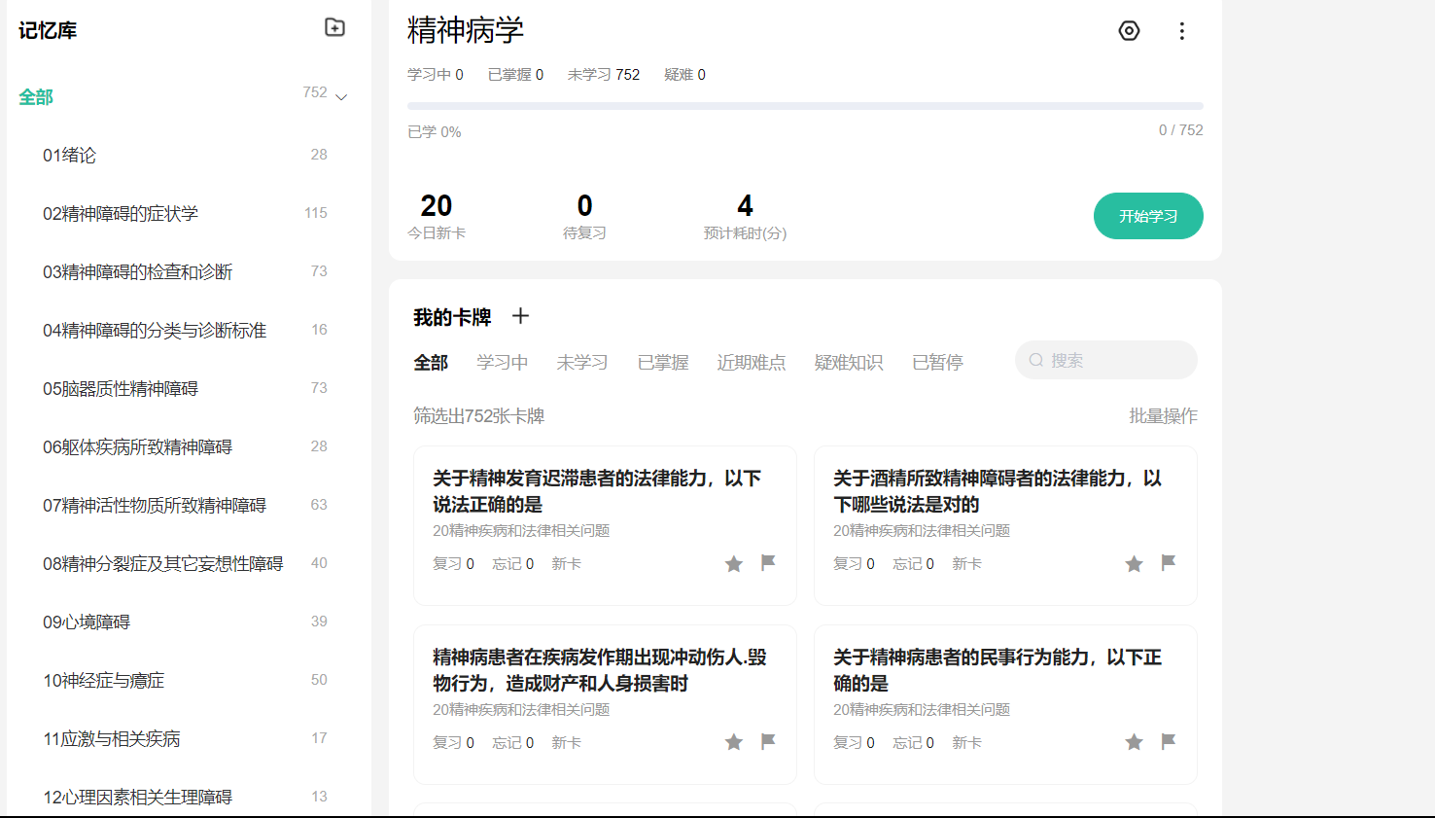Collapse the 全部 category chevron
Screen dimensions: 1435x818
point(341,97)
